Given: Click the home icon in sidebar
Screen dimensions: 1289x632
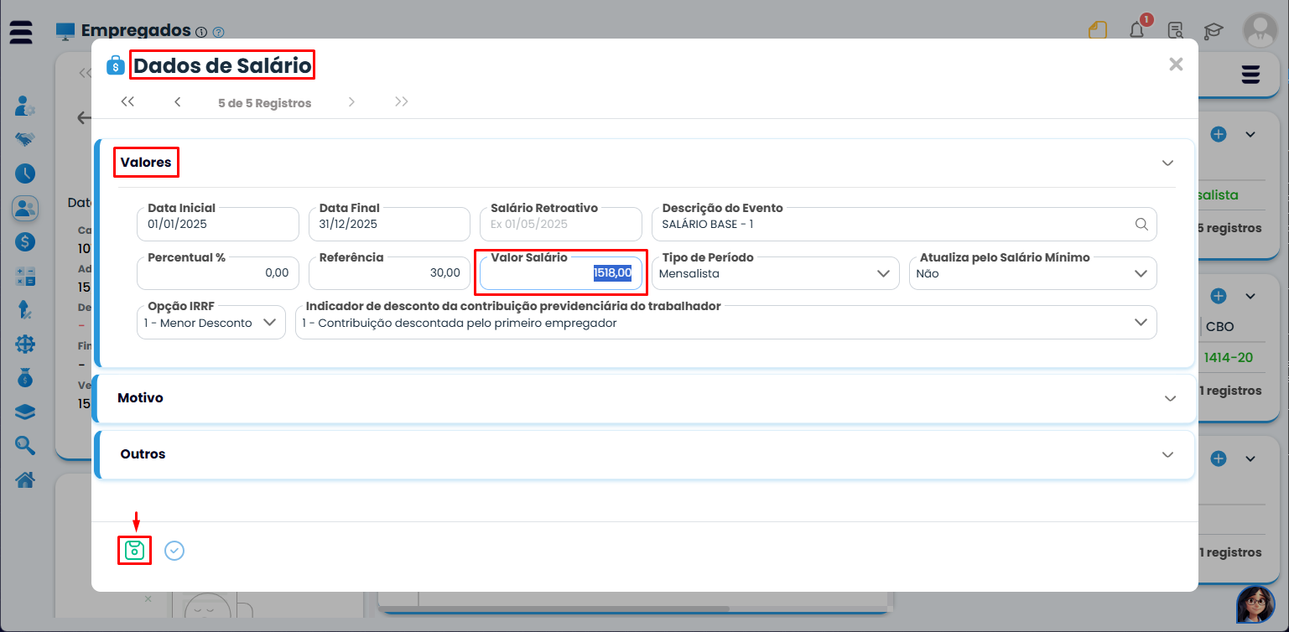Looking at the screenshot, I should click(25, 479).
